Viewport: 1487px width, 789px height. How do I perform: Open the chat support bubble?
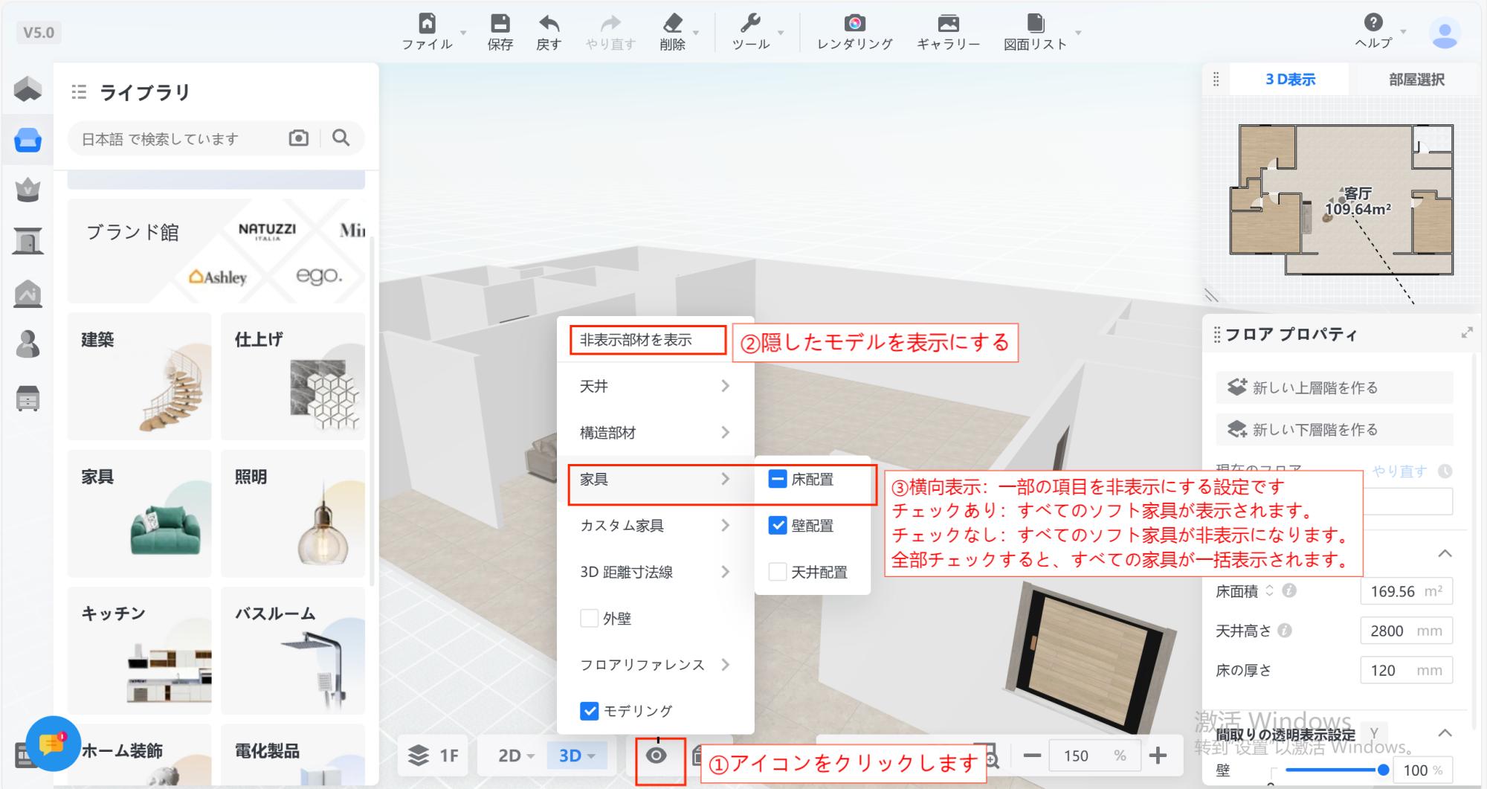[x=52, y=743]
